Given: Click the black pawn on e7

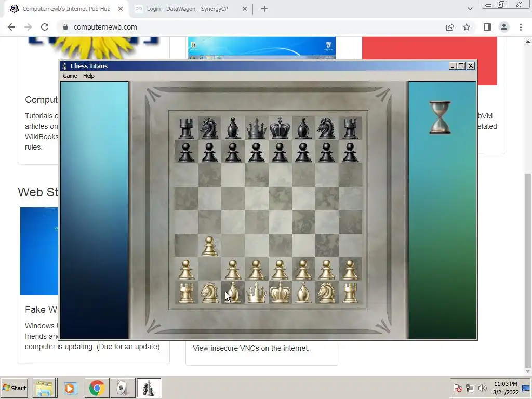Looking at the screenshot, I should click(x=280, y=152).
